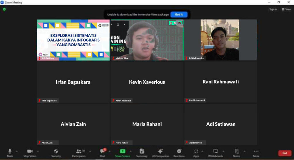Click the red End meeting button

(x=285, y=153)
